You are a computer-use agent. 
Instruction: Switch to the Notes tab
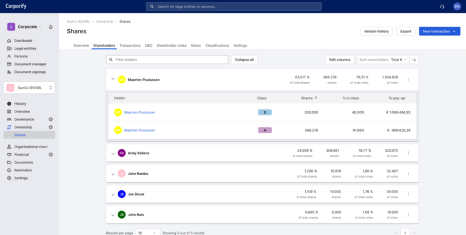196,46
